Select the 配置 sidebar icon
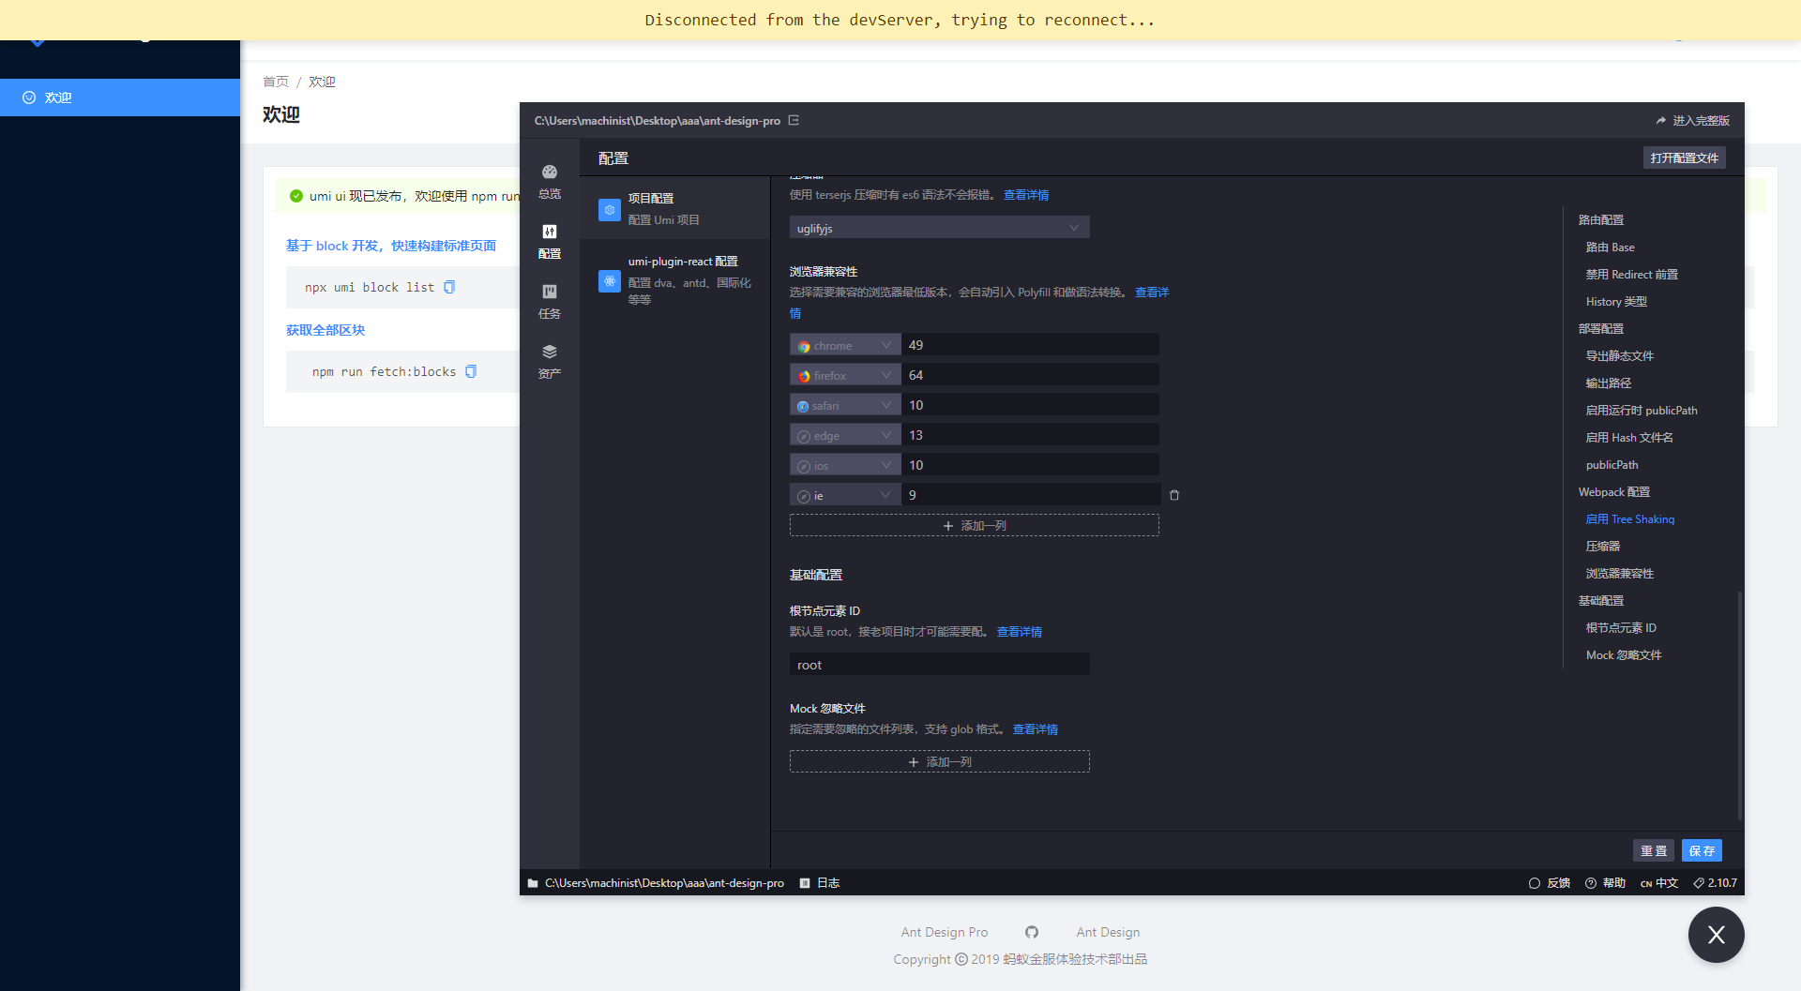1801x991 pixels. click(550, 242)
